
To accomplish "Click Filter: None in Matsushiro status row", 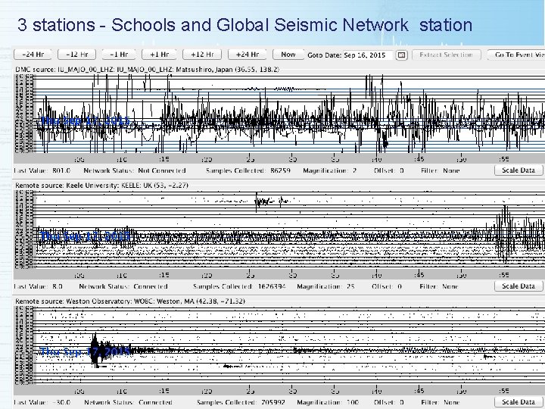I will pos(440,170).
